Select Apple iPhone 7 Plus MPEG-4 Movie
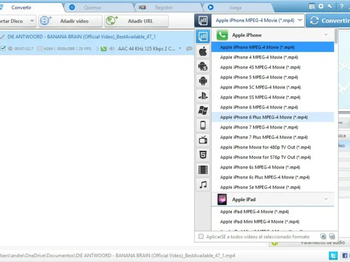This screenshot has width=350, height=262. coord(273,137)
